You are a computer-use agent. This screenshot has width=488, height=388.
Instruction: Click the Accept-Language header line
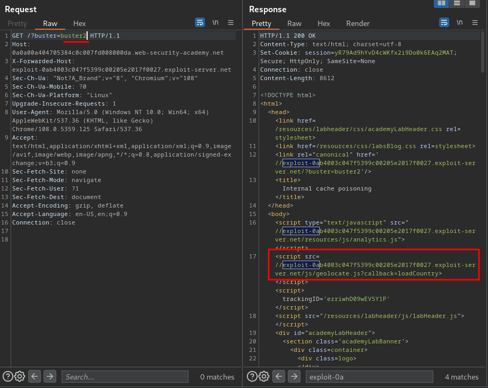(70, 214)
